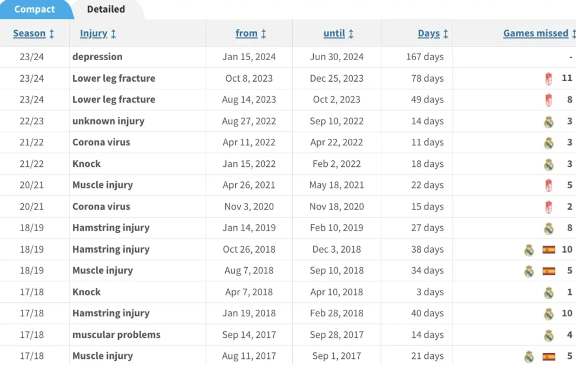Click the Real Madrid crest in the Jan 14, 2019 Hamstring row
The height and width of the screenshot is (365, 576).
point(548,228)
